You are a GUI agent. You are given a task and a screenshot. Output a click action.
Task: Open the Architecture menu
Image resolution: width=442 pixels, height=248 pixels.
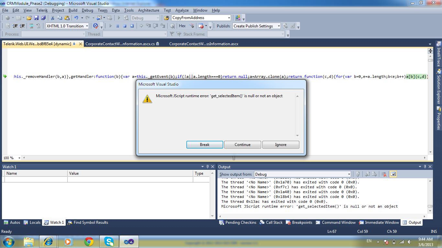pos(149,10)
